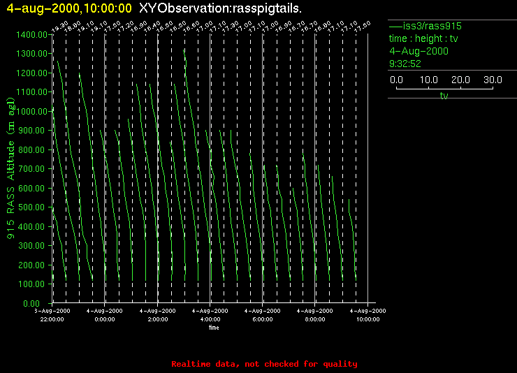
Task: Click the yellow date heading 4-aug-2000,10:00:00
Action: 69,8
